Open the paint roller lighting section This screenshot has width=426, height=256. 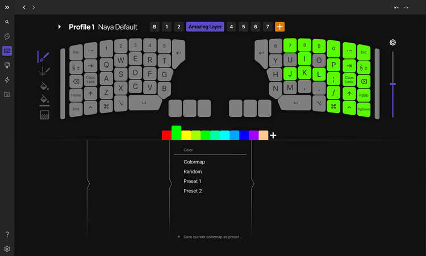click(7, 65)
